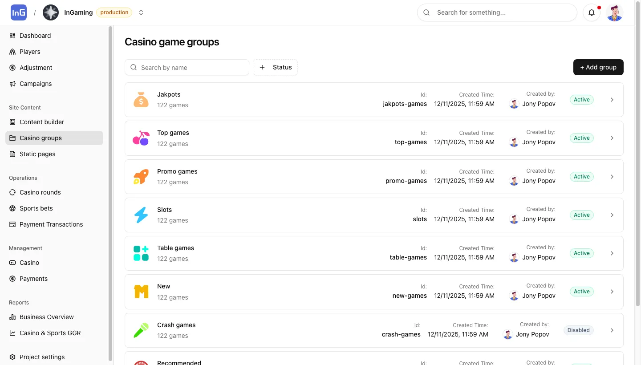Click the Search by name input field

pos(187,67)
